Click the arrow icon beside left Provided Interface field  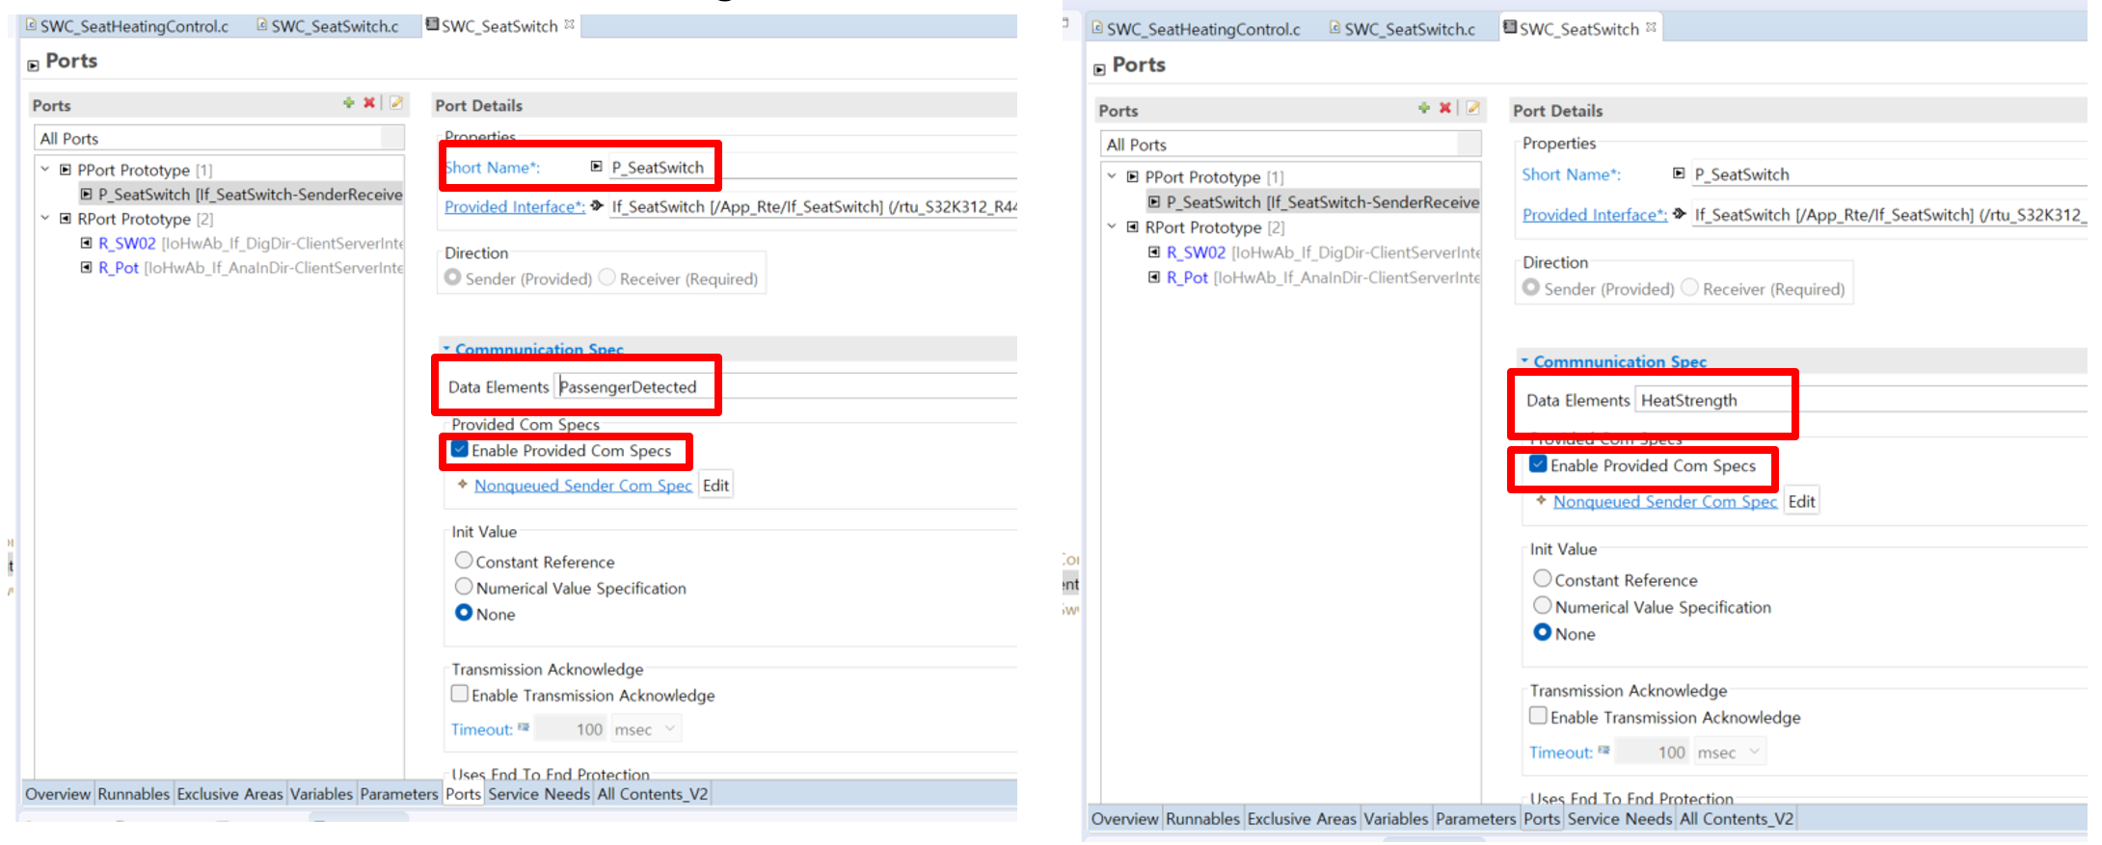tap(597, 205)
